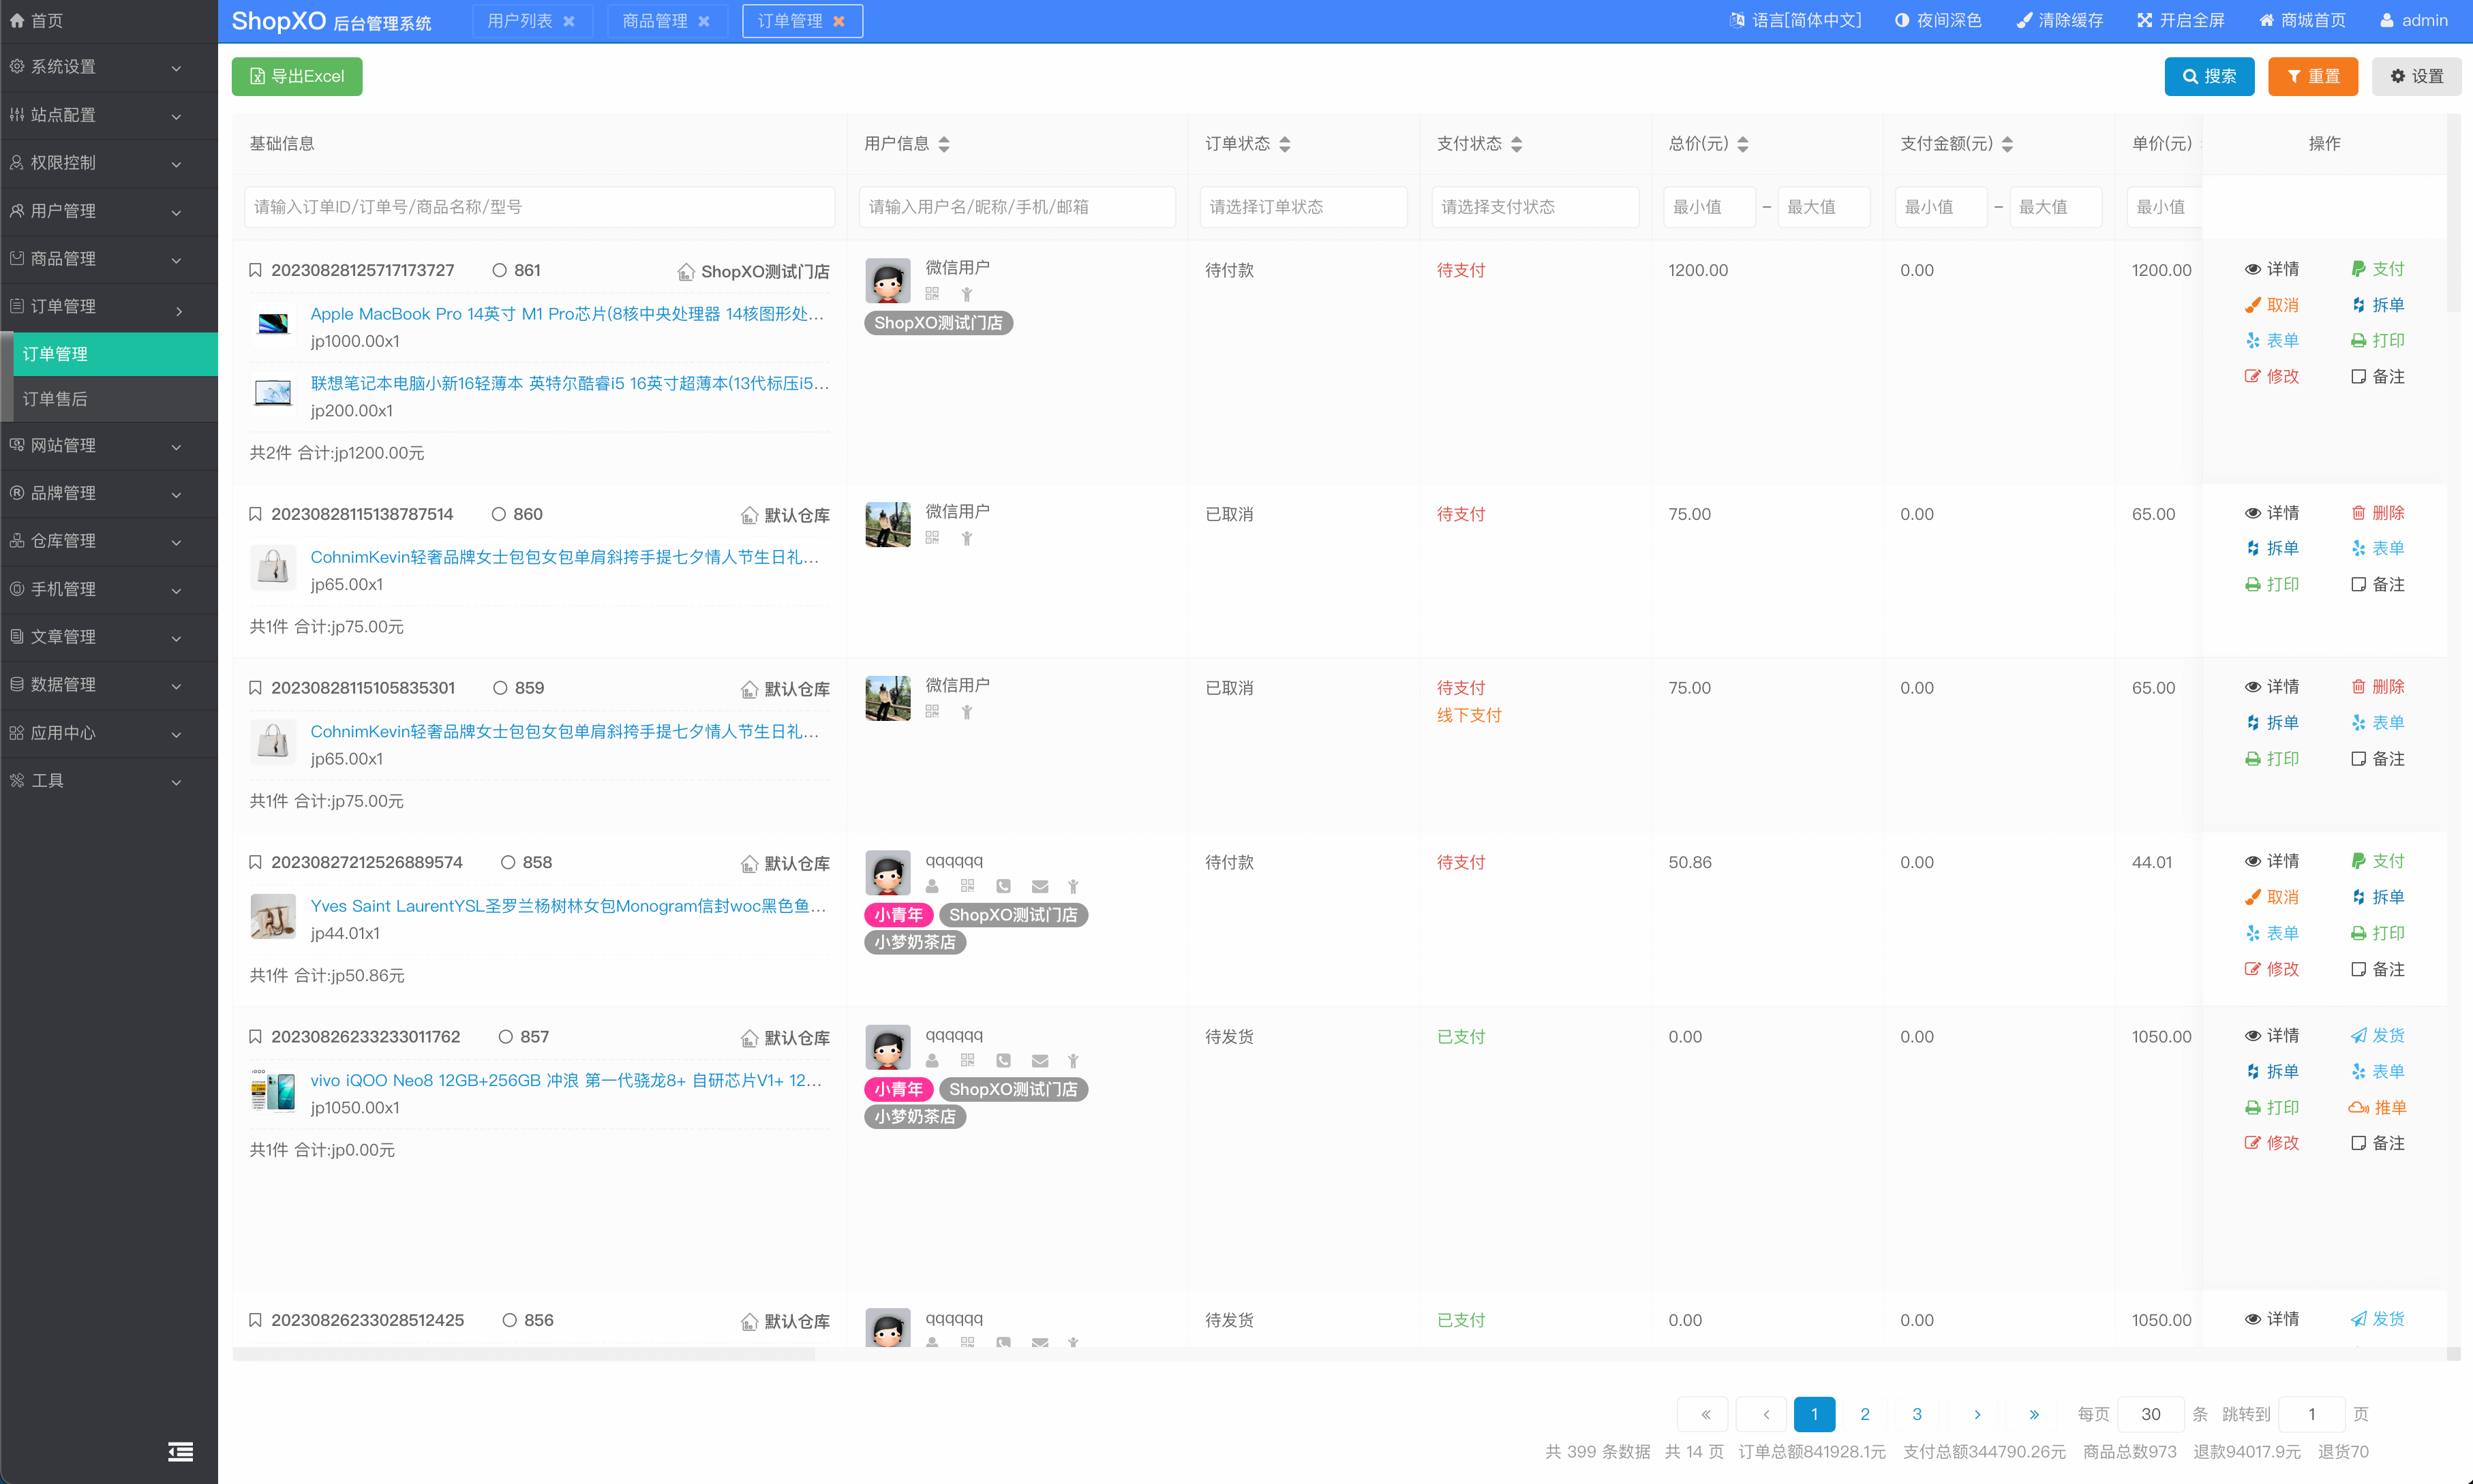Image resolution: width=2473 pixels, height=1484 pixels.
Task: Click the split-order (拆单) icon for order 859
Action: [2253, 722]
